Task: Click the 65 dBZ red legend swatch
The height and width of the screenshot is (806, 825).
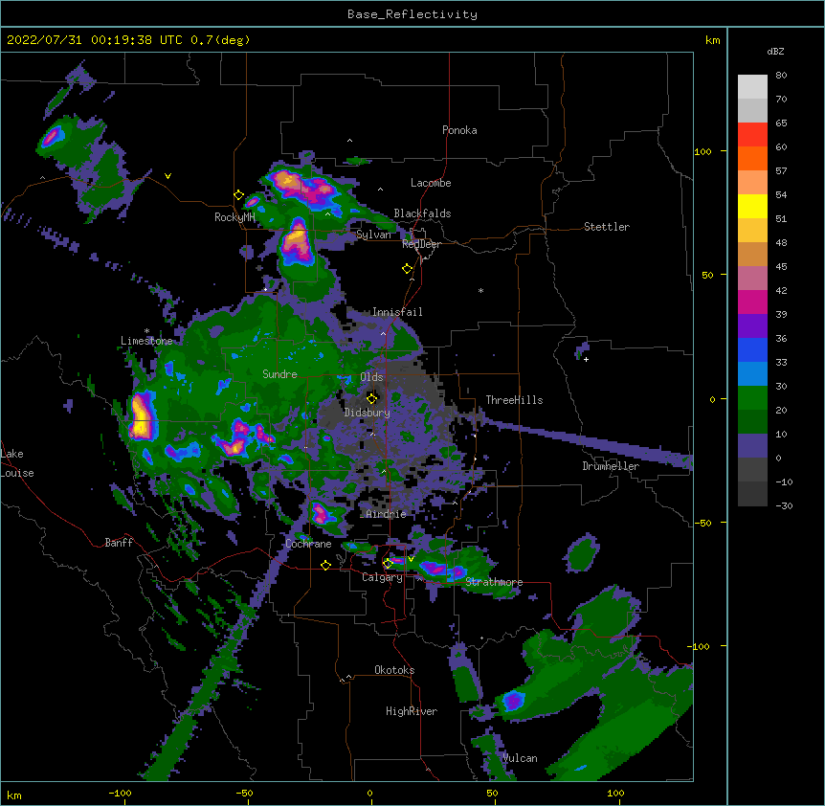Action: (x=752, y=135)
